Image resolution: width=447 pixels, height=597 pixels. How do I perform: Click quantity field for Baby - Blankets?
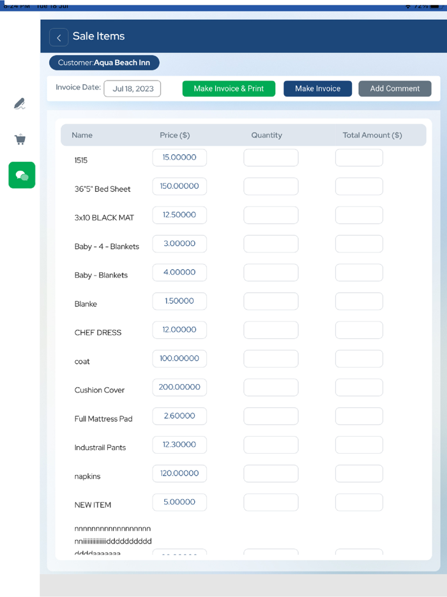pyautogui.click(x=271, y=272)
